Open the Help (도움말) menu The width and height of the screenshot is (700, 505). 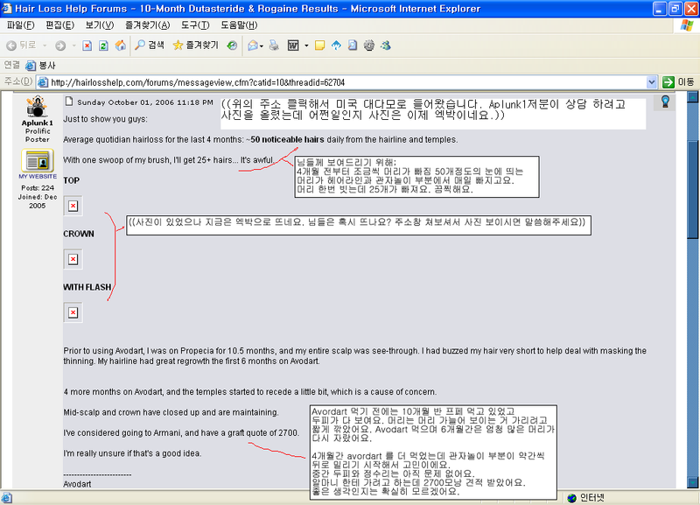tap(239, 25)
